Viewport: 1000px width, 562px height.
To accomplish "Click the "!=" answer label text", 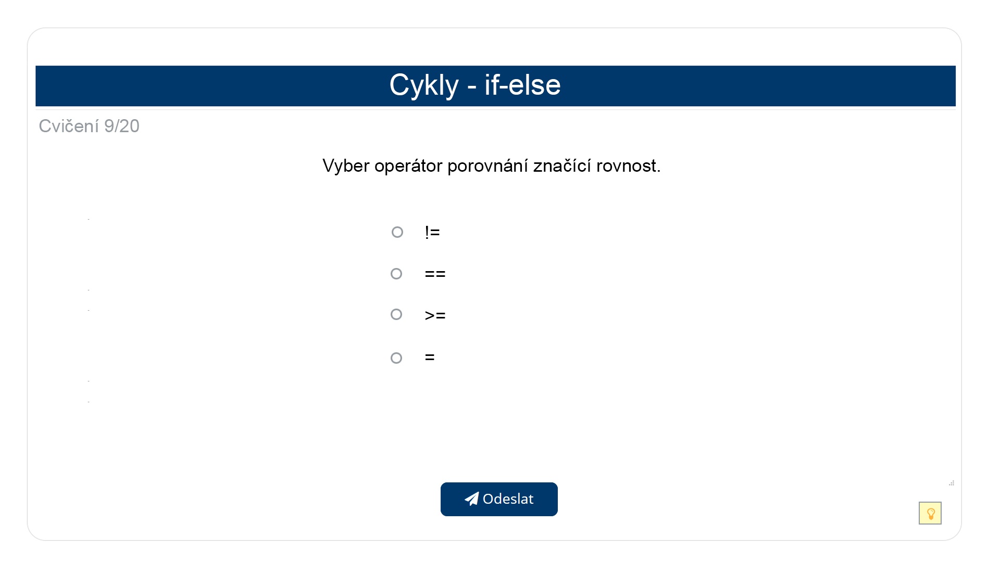I will pyautogui.click(x=432, y=232).
